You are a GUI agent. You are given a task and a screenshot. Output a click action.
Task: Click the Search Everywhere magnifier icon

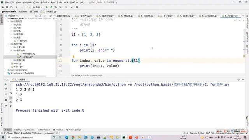point(77,7)
